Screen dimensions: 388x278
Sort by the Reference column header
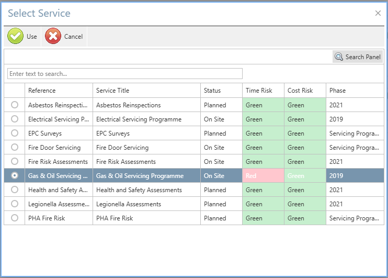tap(42, 91)
